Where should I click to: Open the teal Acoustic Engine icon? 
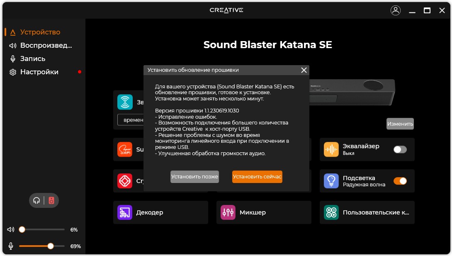tap(125, 102)
